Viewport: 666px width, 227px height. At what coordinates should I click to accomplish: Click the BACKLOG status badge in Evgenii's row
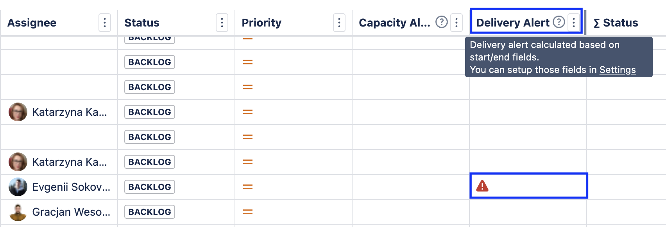[150, 187]
